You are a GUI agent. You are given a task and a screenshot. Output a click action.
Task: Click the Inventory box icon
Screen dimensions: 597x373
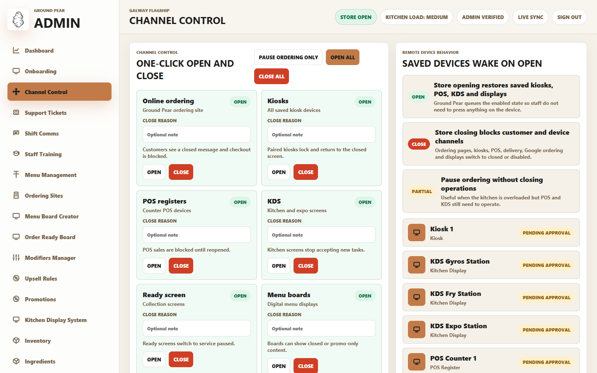16,341
